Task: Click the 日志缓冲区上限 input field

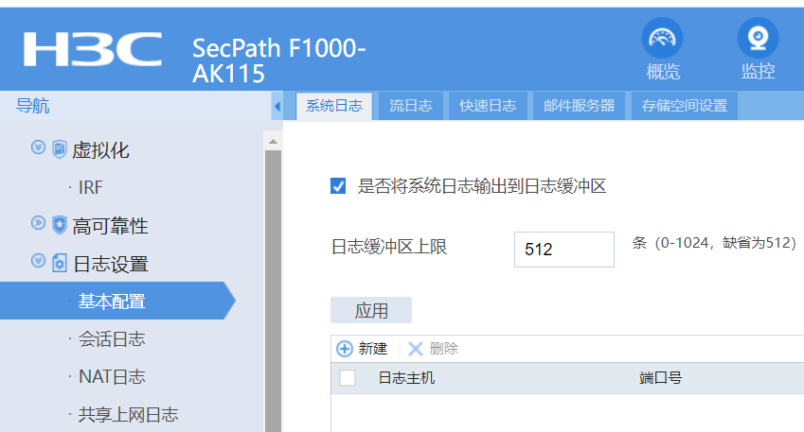Action: click(x=563, y=250)
